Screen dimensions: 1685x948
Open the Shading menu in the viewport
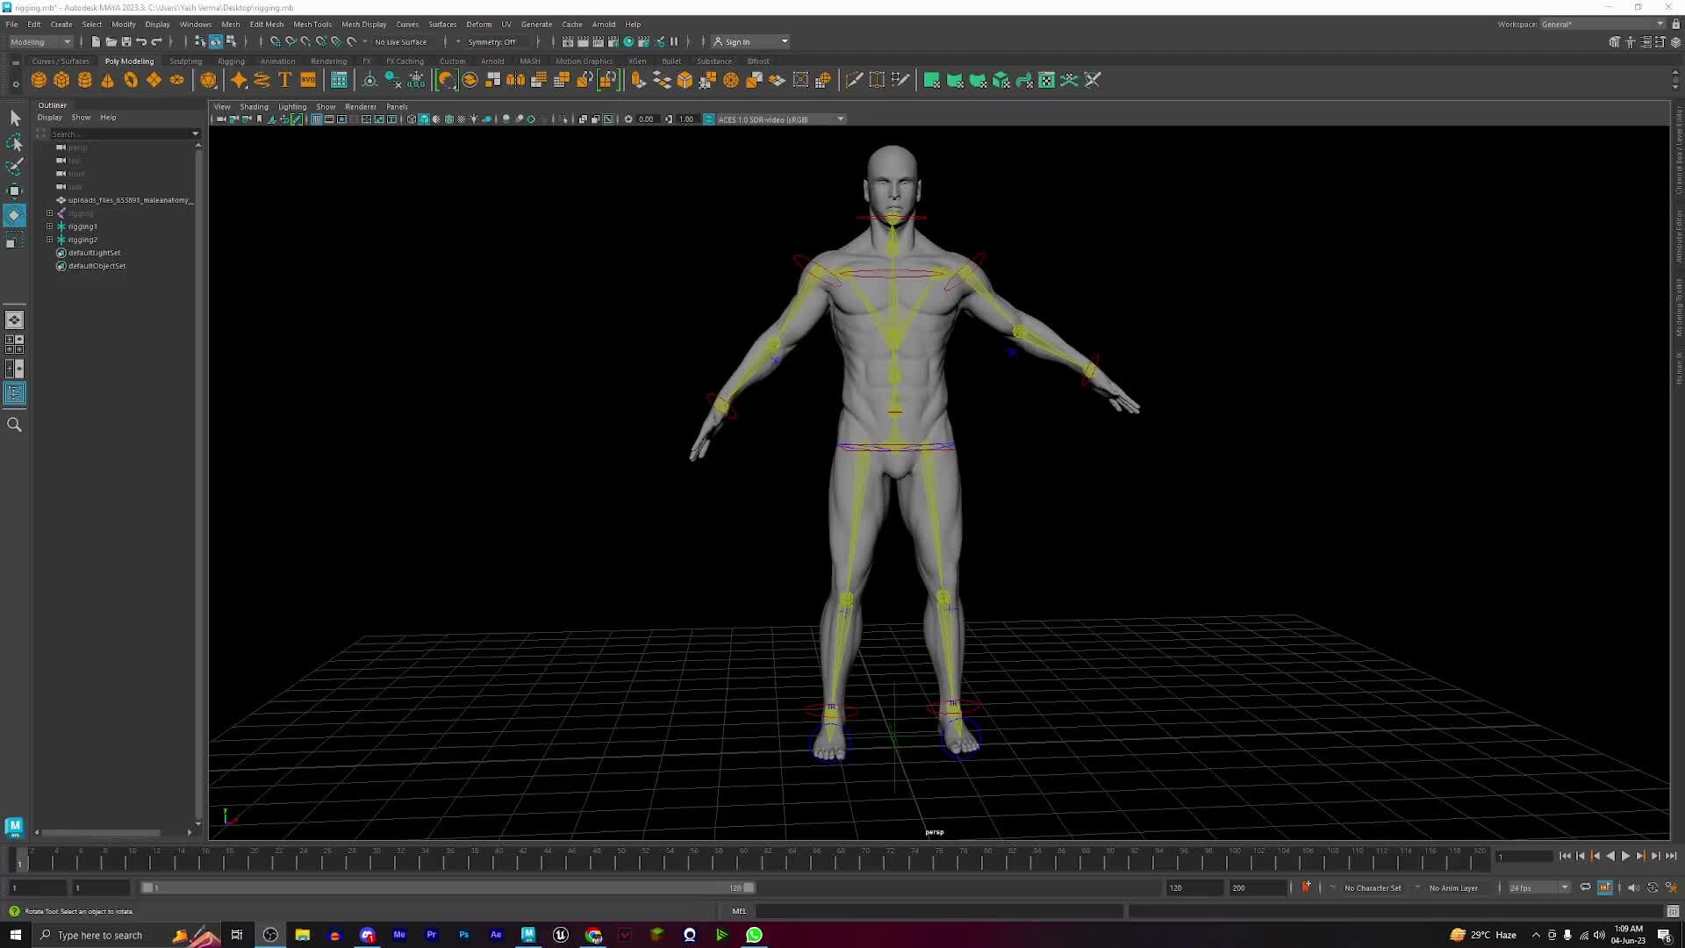click(x=254, y=106)
